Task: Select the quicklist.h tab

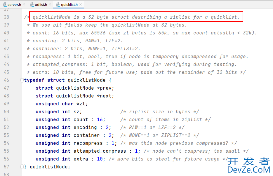Action: pos(69,5)
